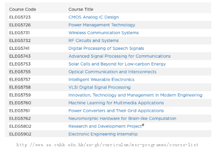Click Neuromorphic Hardware for Brain-like Computation link
213x152 pixels.
tap(122, 119)
